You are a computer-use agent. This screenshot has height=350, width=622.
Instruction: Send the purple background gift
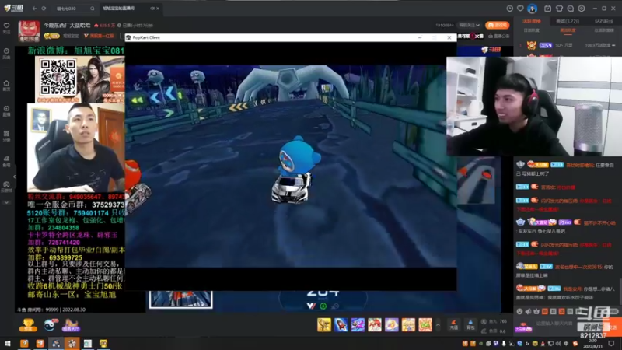[x=392, y=324]
